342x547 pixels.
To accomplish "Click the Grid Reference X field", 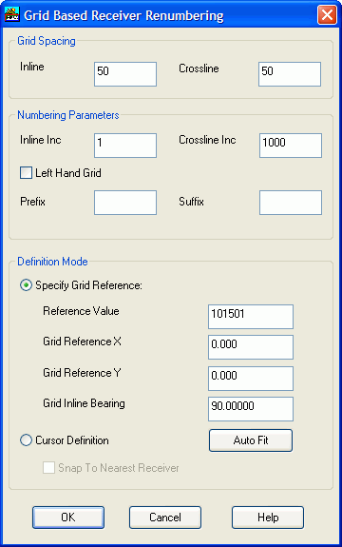I will (x=251, y=347).
